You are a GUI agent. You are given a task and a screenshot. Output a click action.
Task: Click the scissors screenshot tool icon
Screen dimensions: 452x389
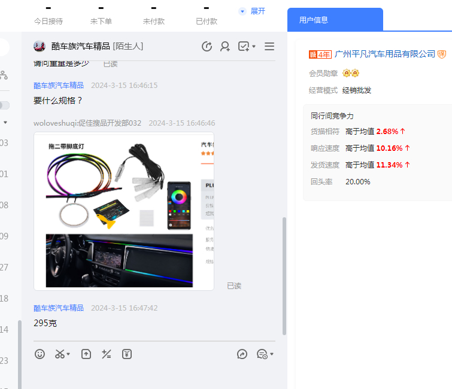pos(59,354)
